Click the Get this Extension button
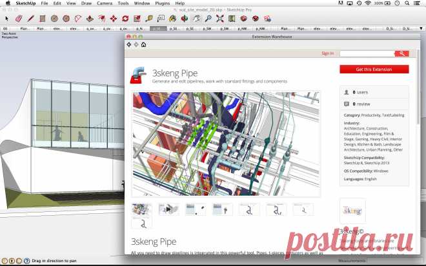426x266 pixels. click(374, 69)
